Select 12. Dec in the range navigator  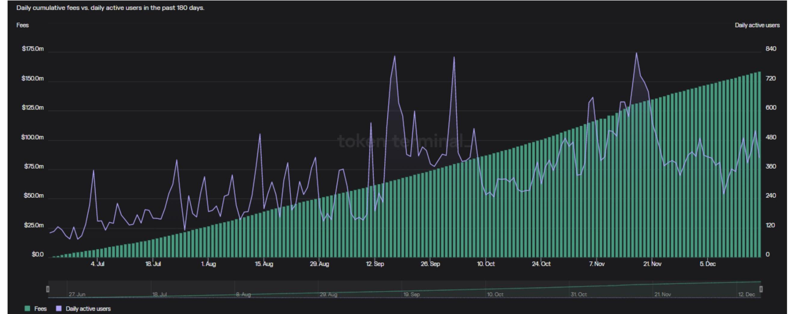tap(746, 294)
